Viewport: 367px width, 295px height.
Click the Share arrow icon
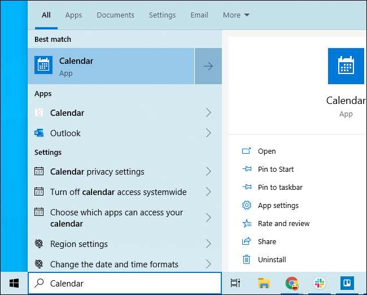click(246, 241)
